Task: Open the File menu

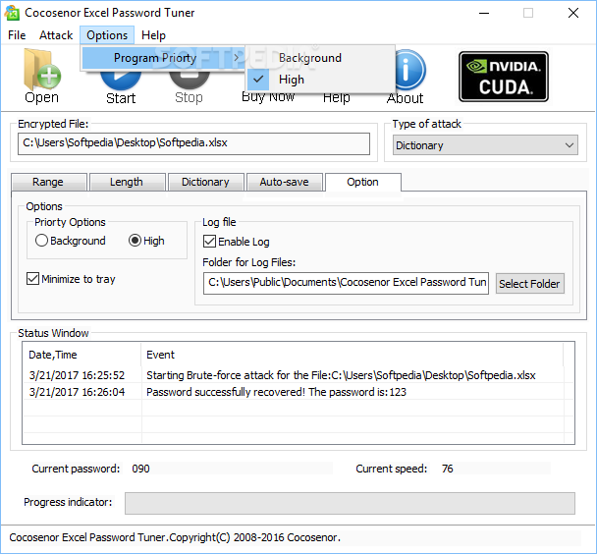Action: [17, 35]
